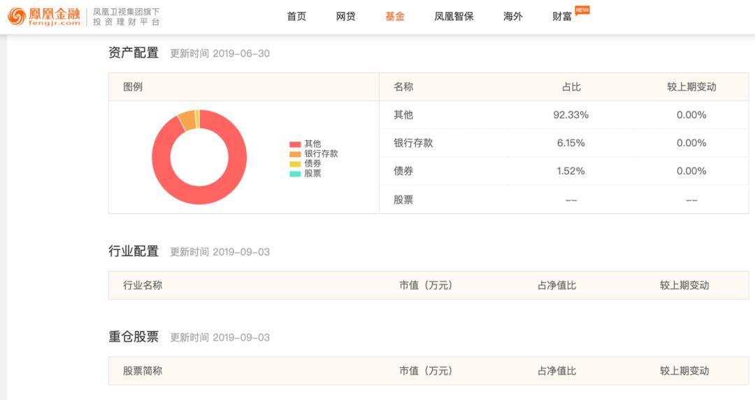This screenshot has height=400, width=755.
Task: Click the red 其他 legend swatch
Action: (295, 145)
